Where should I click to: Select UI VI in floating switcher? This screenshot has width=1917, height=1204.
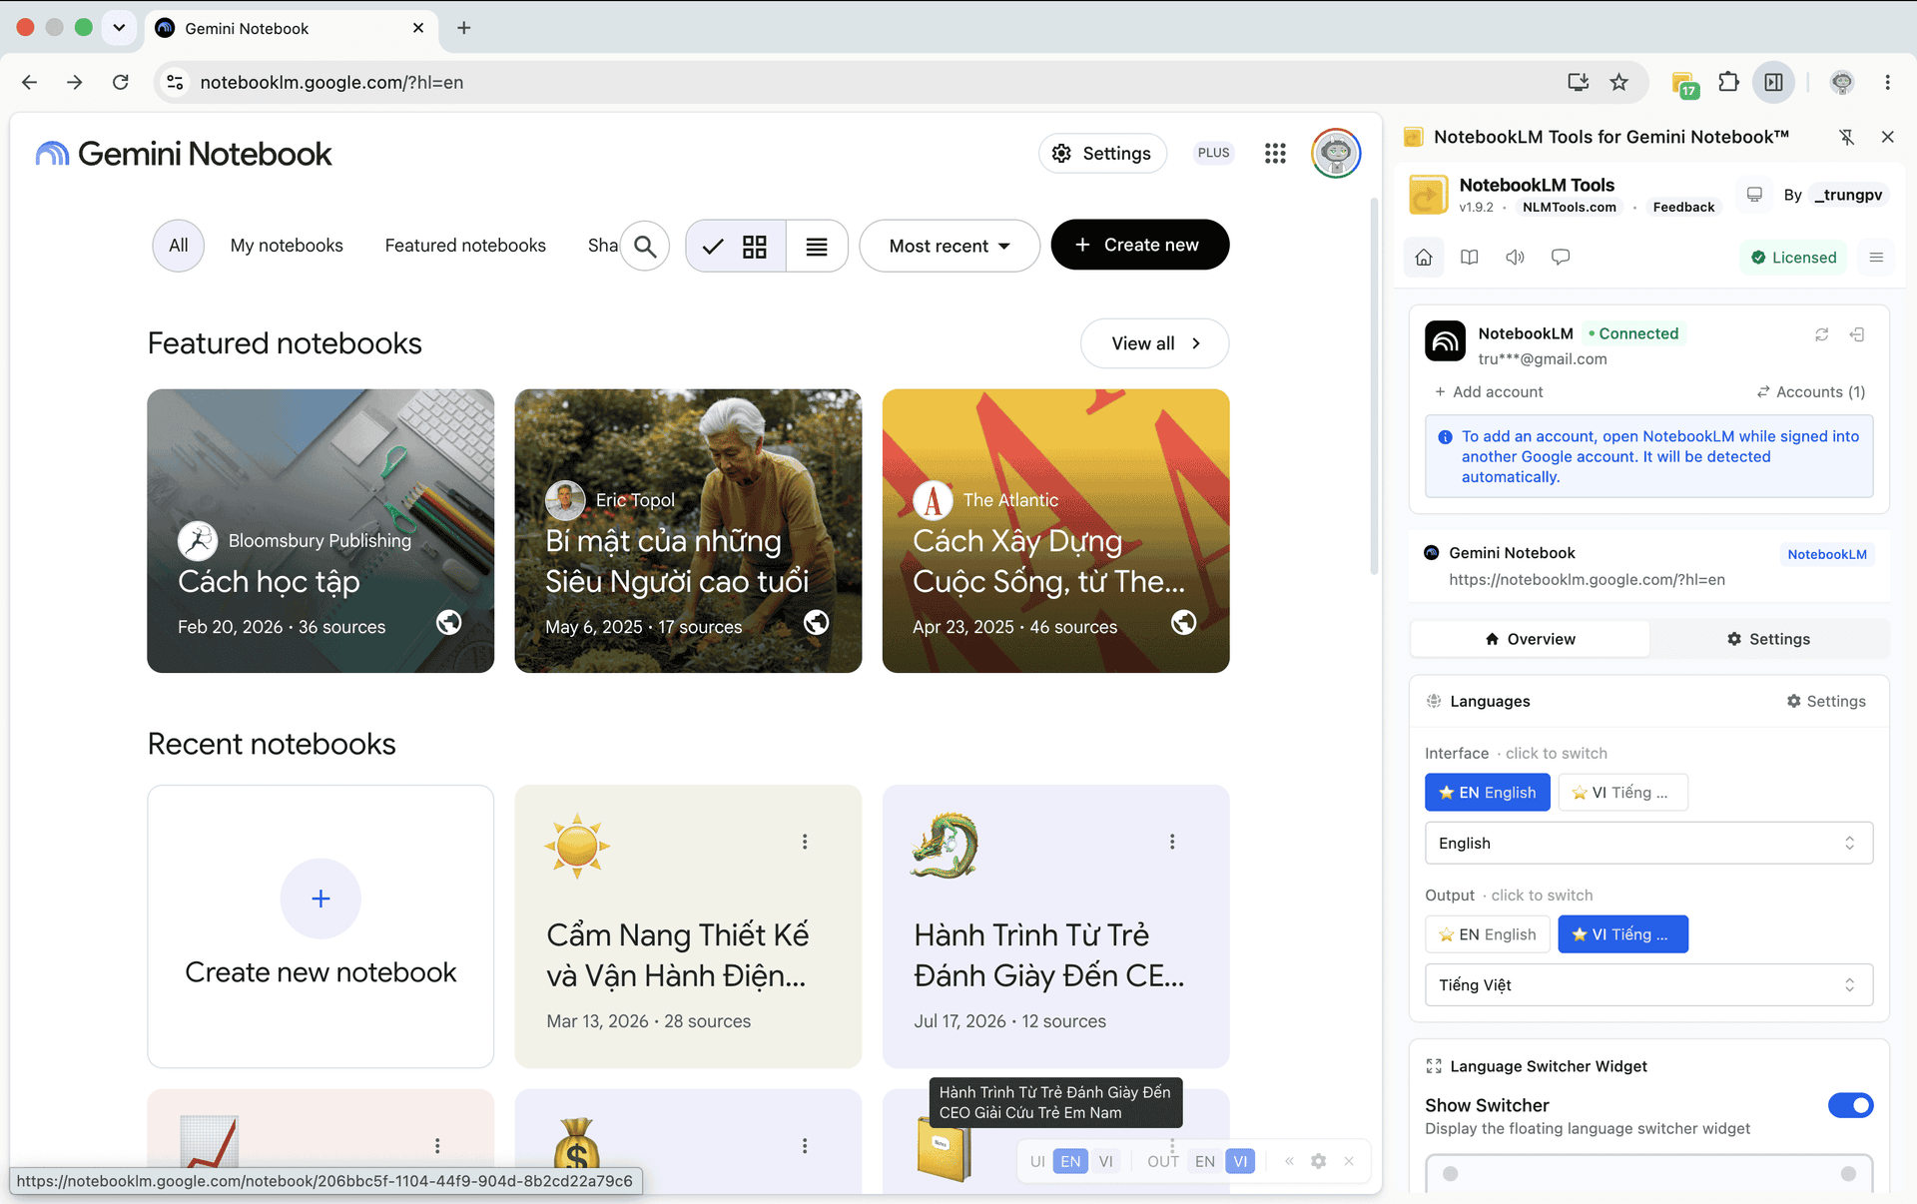[x=1105, y=1161]
